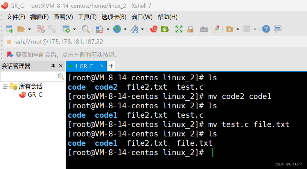Click the layout panes icon
Image resolution: width=307 pixels, height=169 pixels.
pyautogui.click(x=247, y=29)
